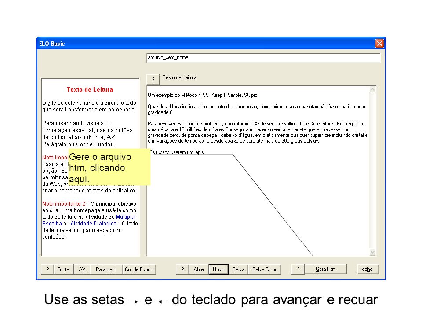Click the scroll up arrow of the text area
The height and width of the screenshot is (317, 422).
tap(372, 90)
